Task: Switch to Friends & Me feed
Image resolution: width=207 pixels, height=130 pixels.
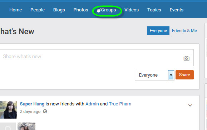Action: [184, 31]
